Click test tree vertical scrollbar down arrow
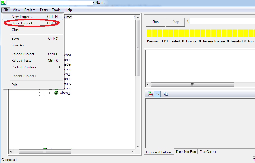The height and width of the screenshot is (163, 255). [138, 147]
